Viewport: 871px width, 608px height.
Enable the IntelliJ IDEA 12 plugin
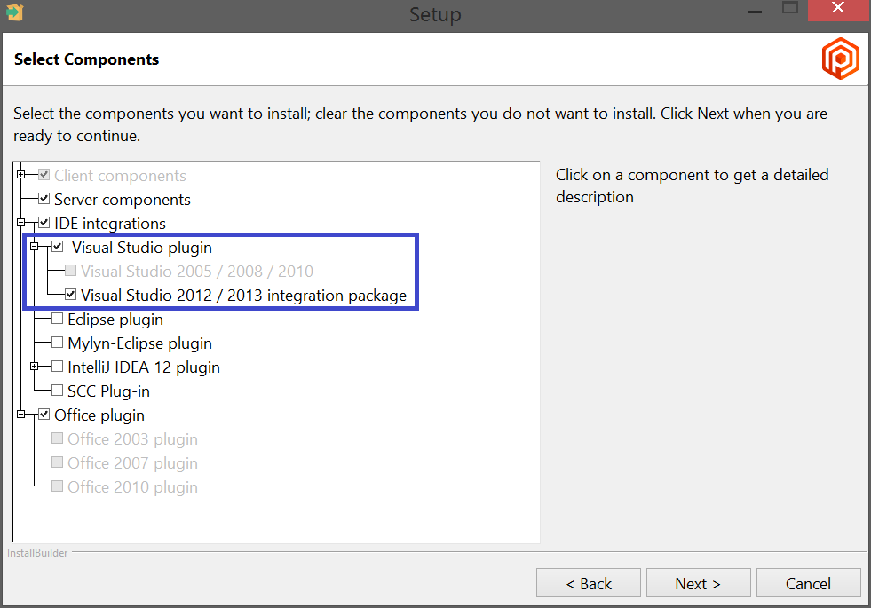tap(56, 367)
